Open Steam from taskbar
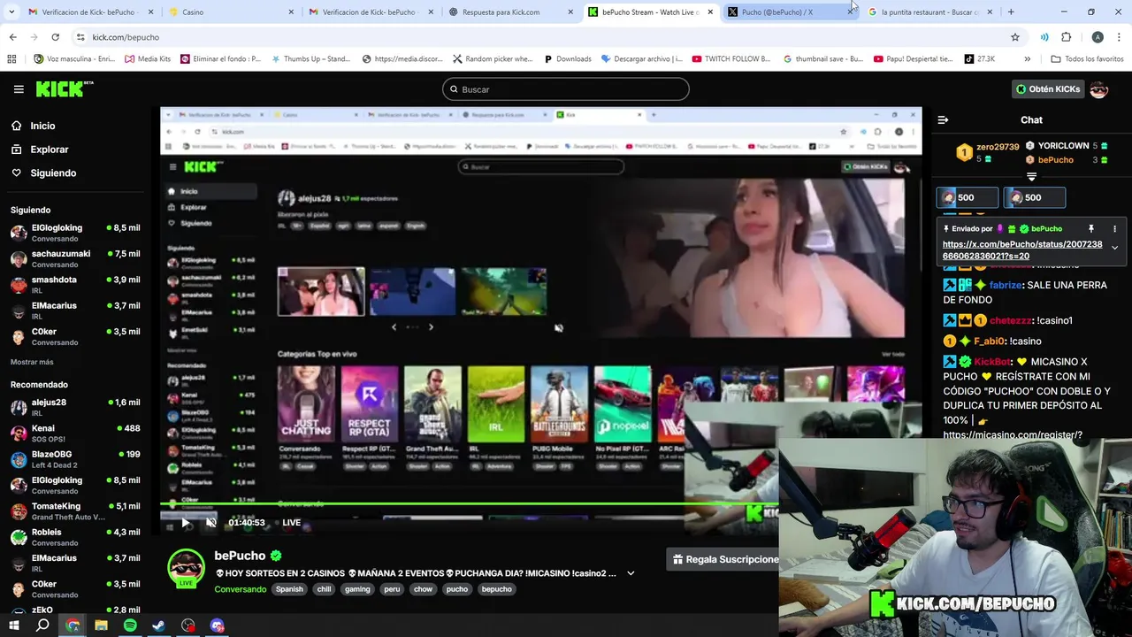The width and height of the screenshot is (1132, 637). [x=159, y=625]
